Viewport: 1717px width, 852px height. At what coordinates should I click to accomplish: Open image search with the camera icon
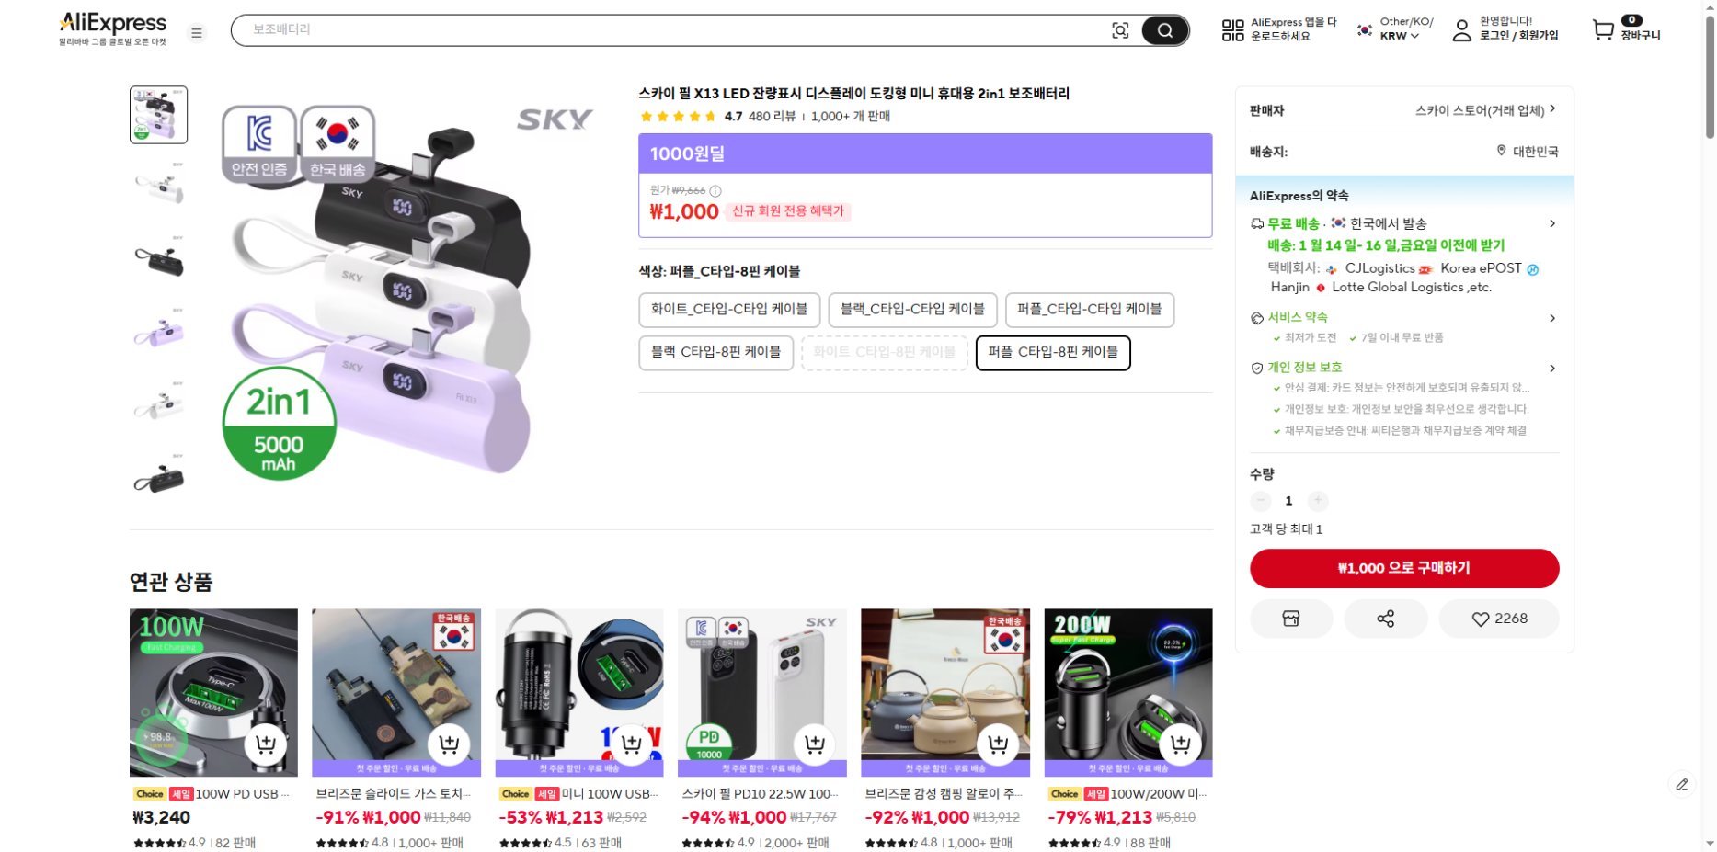[1120, 30]
